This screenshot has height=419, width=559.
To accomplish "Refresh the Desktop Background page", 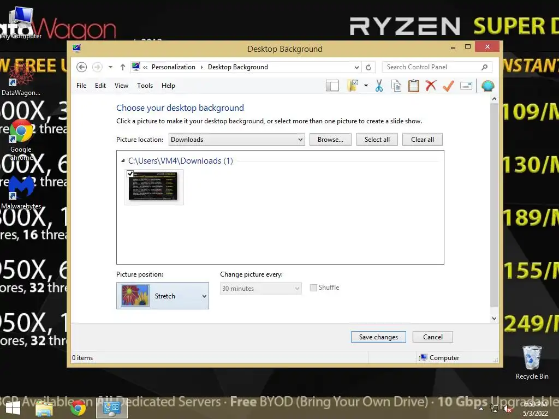I will point(368,67).
